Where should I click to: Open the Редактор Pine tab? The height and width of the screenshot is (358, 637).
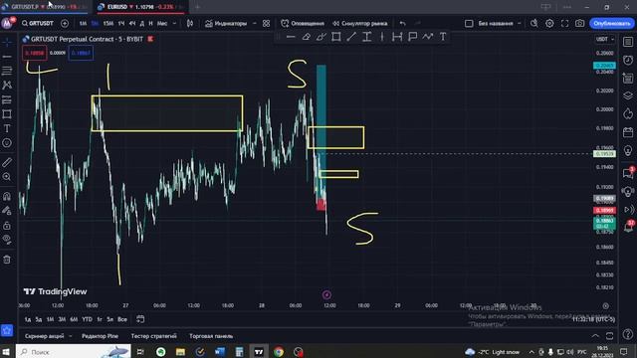point(100,336)
